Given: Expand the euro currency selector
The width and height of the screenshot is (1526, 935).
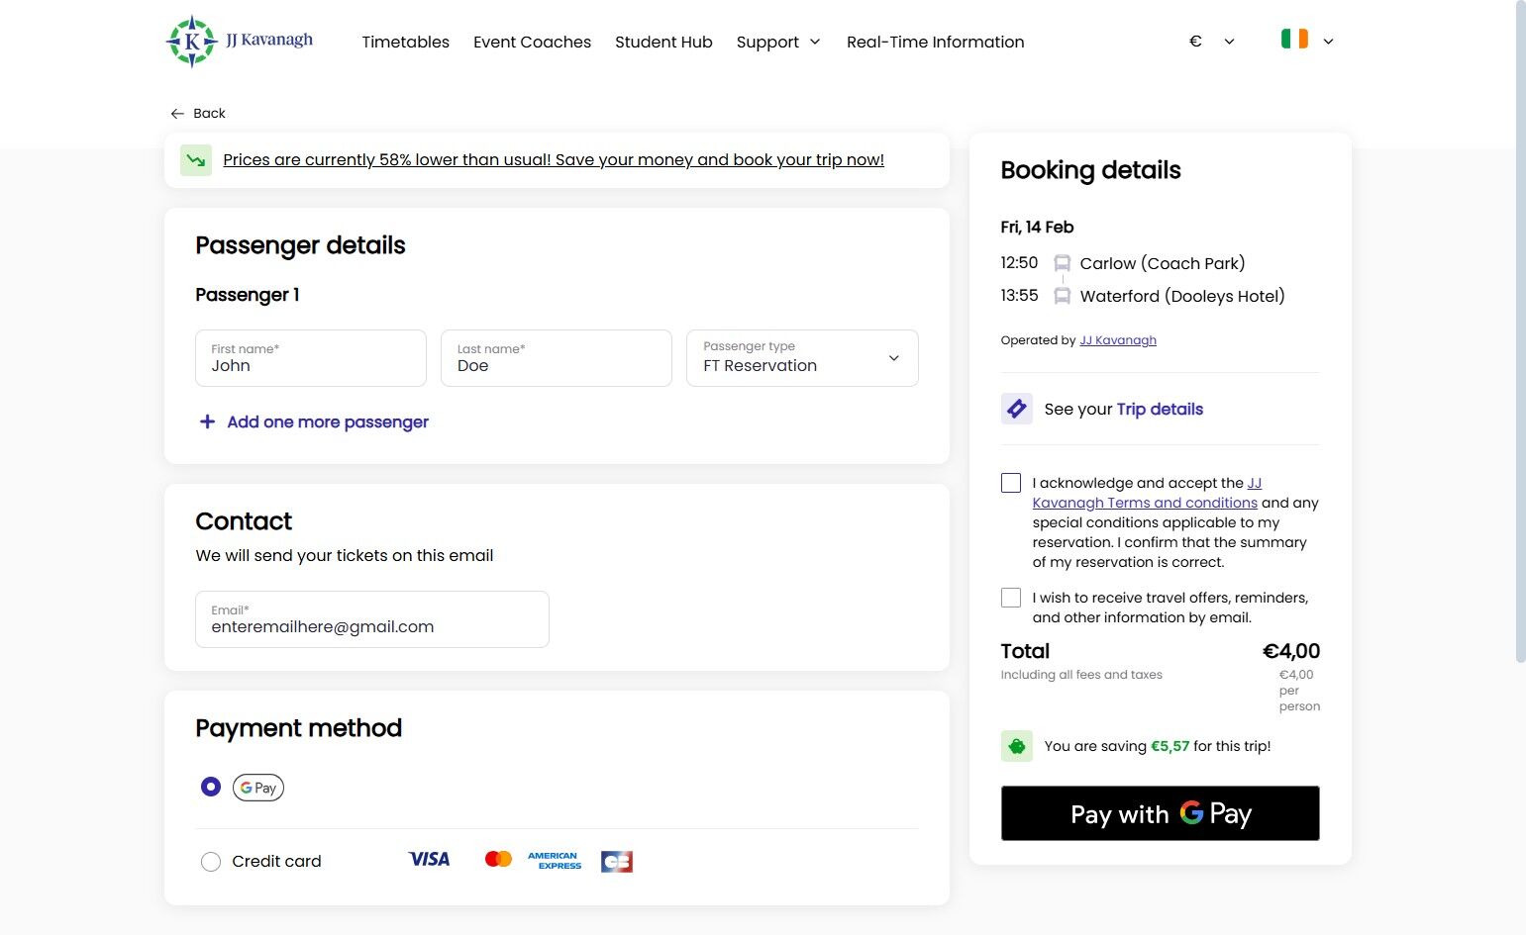Looking at the screenshot, I should (1212, 42).
